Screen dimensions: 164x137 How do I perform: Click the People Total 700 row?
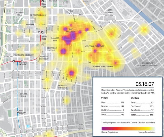(113, 115)
